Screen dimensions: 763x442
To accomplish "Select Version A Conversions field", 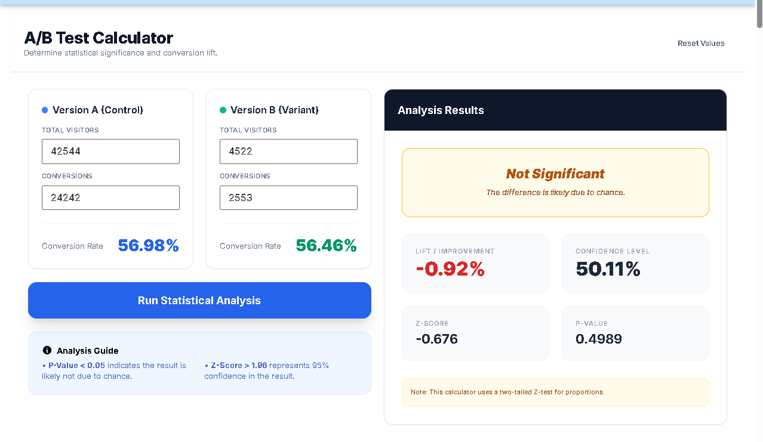I will click(110, 197).
